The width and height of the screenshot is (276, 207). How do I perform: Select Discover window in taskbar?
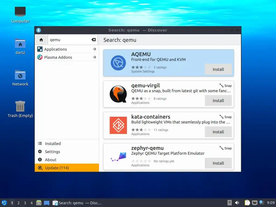pyautogui.click(x=77, y=203)
